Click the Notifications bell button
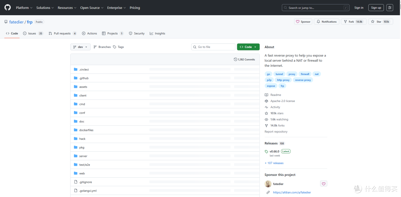This screenshot has width=401, height=197. click(x=327, y=22)
